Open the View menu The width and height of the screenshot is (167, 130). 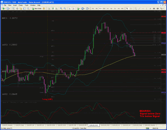(x=10, y=5)
